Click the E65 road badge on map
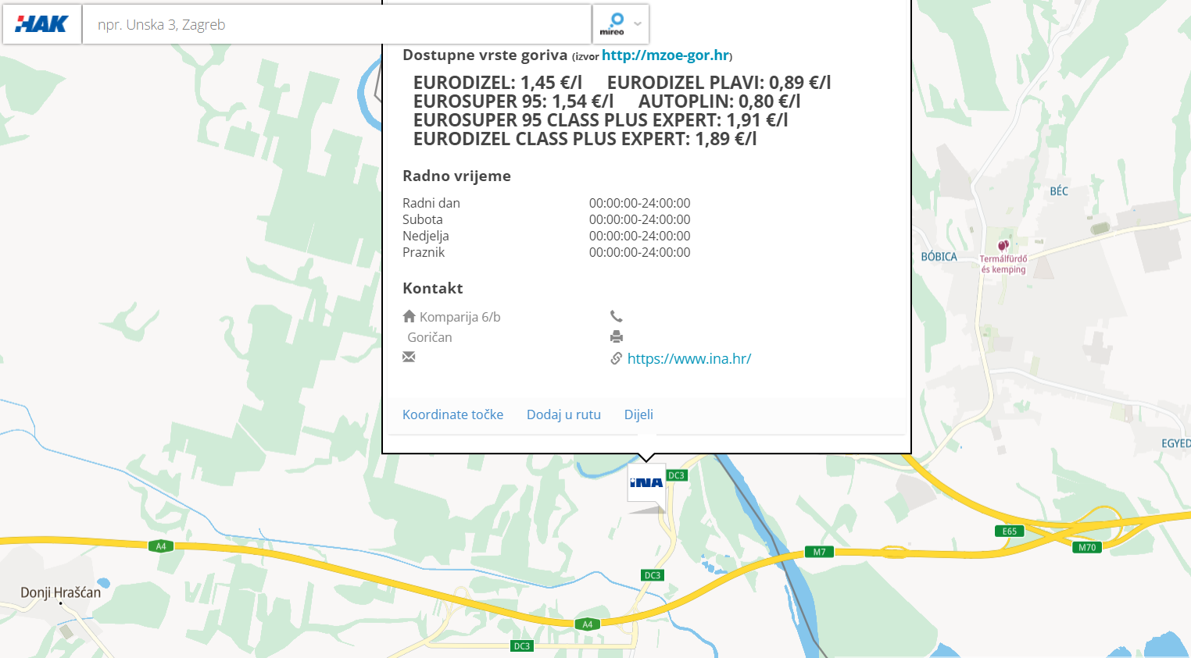The width and height of the screenshot is (1191, 658). point(1010,532)
